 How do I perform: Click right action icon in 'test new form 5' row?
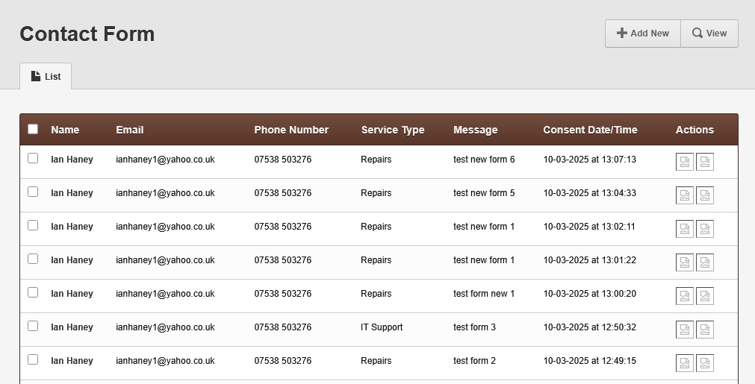tap(705, 195)
